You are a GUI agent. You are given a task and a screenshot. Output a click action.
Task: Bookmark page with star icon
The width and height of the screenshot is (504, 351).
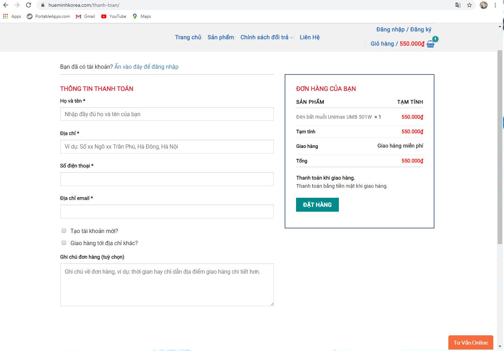tap(469, 5)
